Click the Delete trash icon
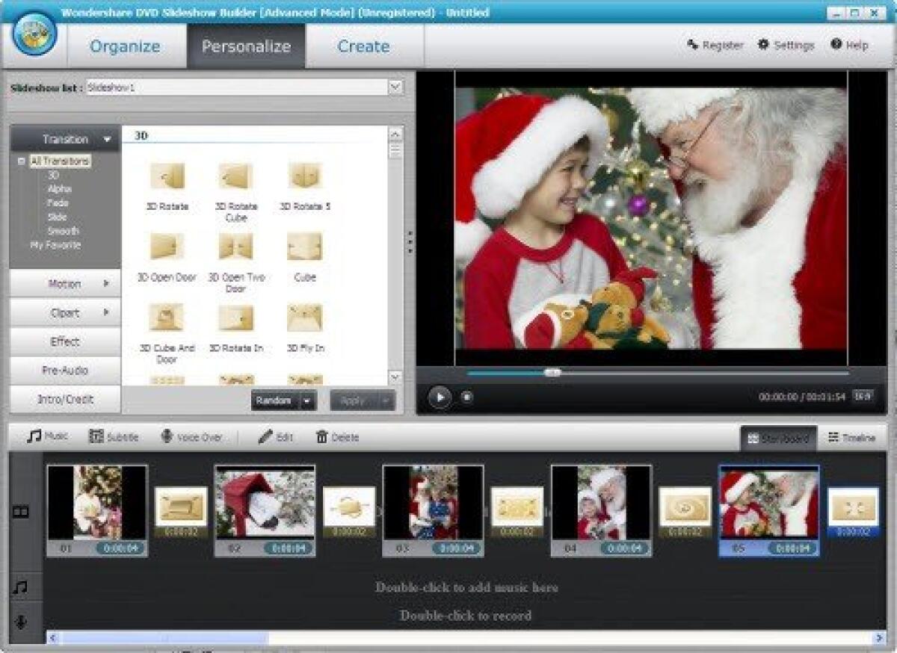The image size is (897, 653). [322, 436]
